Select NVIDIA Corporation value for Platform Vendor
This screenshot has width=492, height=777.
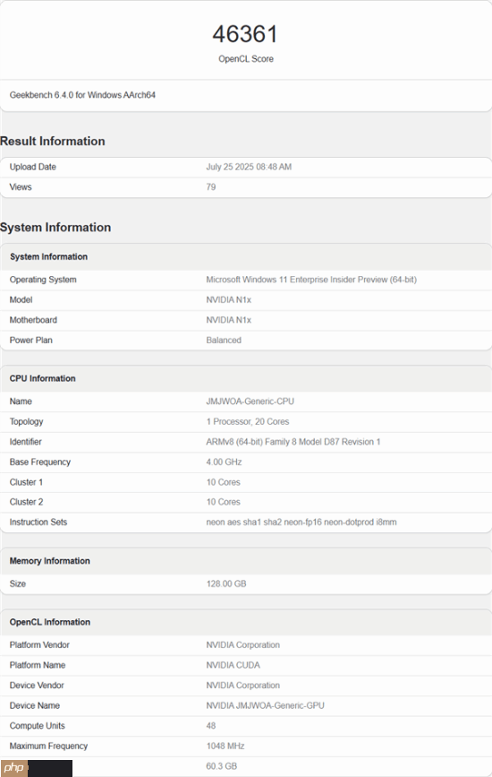pyautogui.click(x=242, y=645)
